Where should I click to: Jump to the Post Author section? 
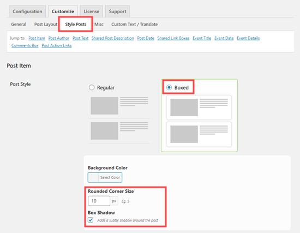[59, 38]
